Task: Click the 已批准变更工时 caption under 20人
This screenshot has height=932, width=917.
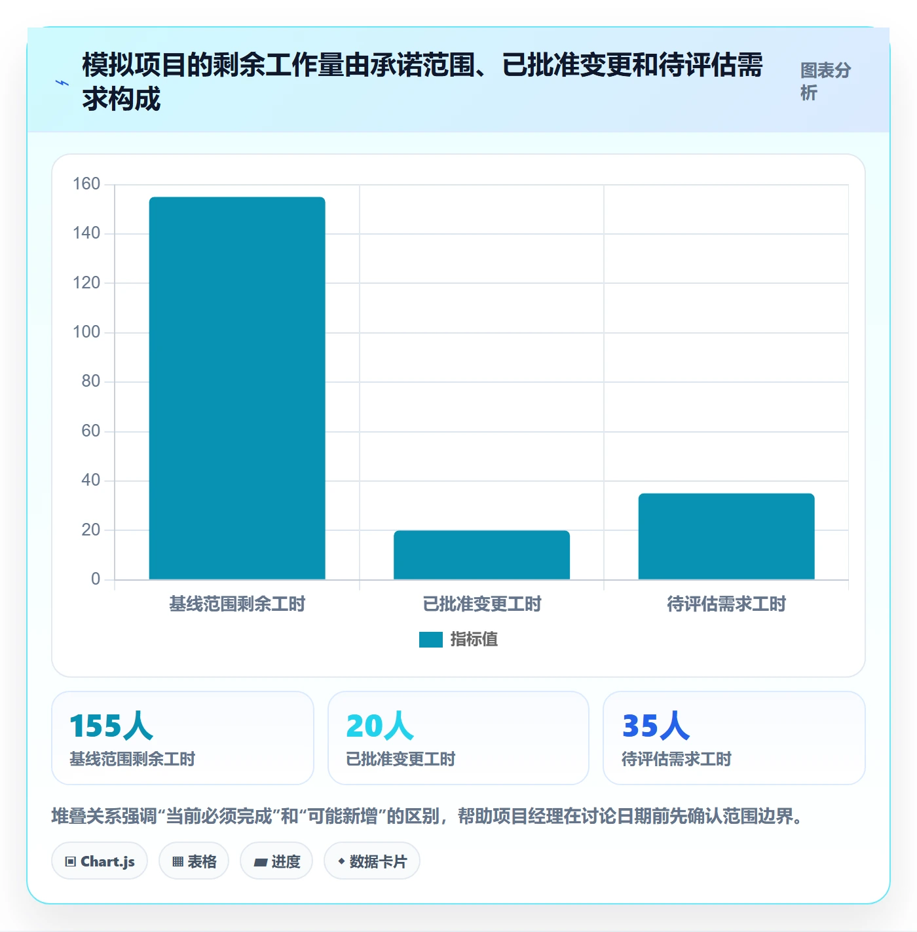Action: tap(400, 759)
